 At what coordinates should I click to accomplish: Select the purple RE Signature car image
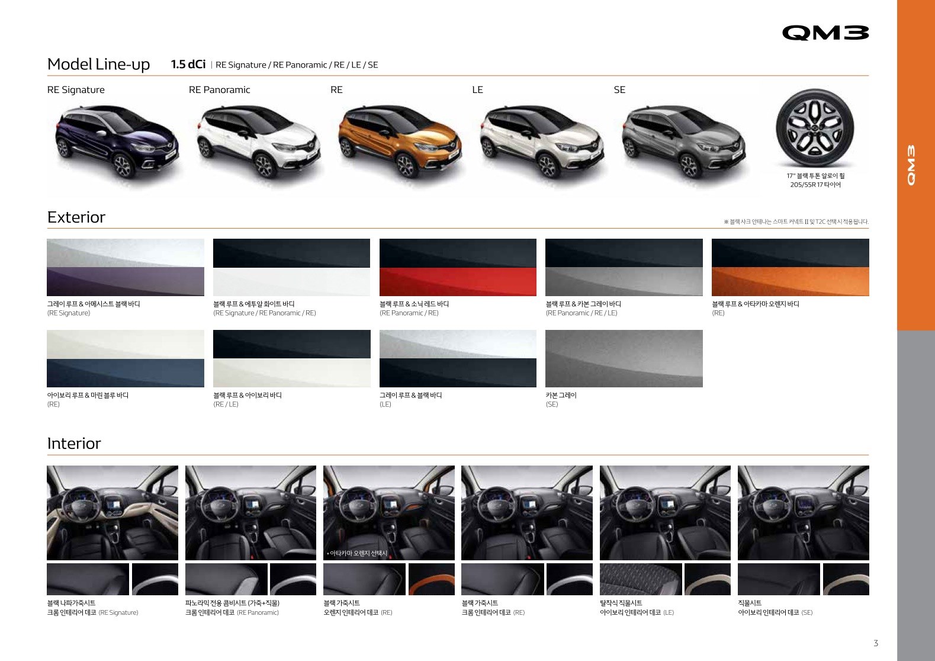[x=117, y=142]
